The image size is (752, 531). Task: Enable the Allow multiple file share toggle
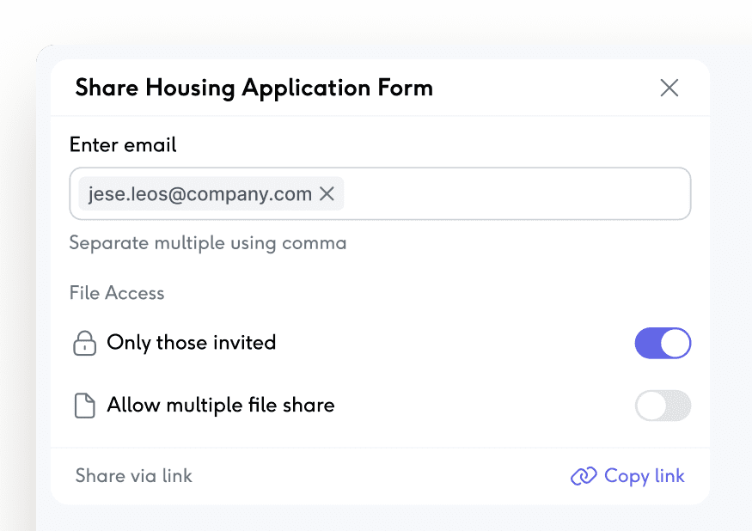pyautogui.click(x=663, y=406)
